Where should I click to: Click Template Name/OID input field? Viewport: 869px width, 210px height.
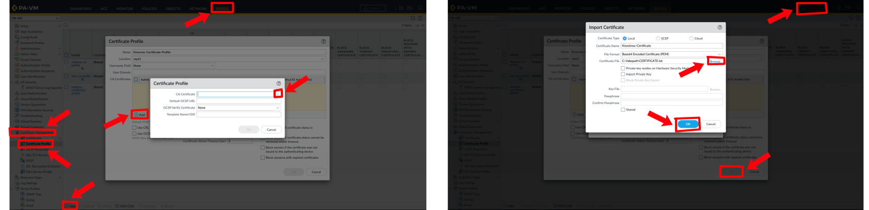238,114
